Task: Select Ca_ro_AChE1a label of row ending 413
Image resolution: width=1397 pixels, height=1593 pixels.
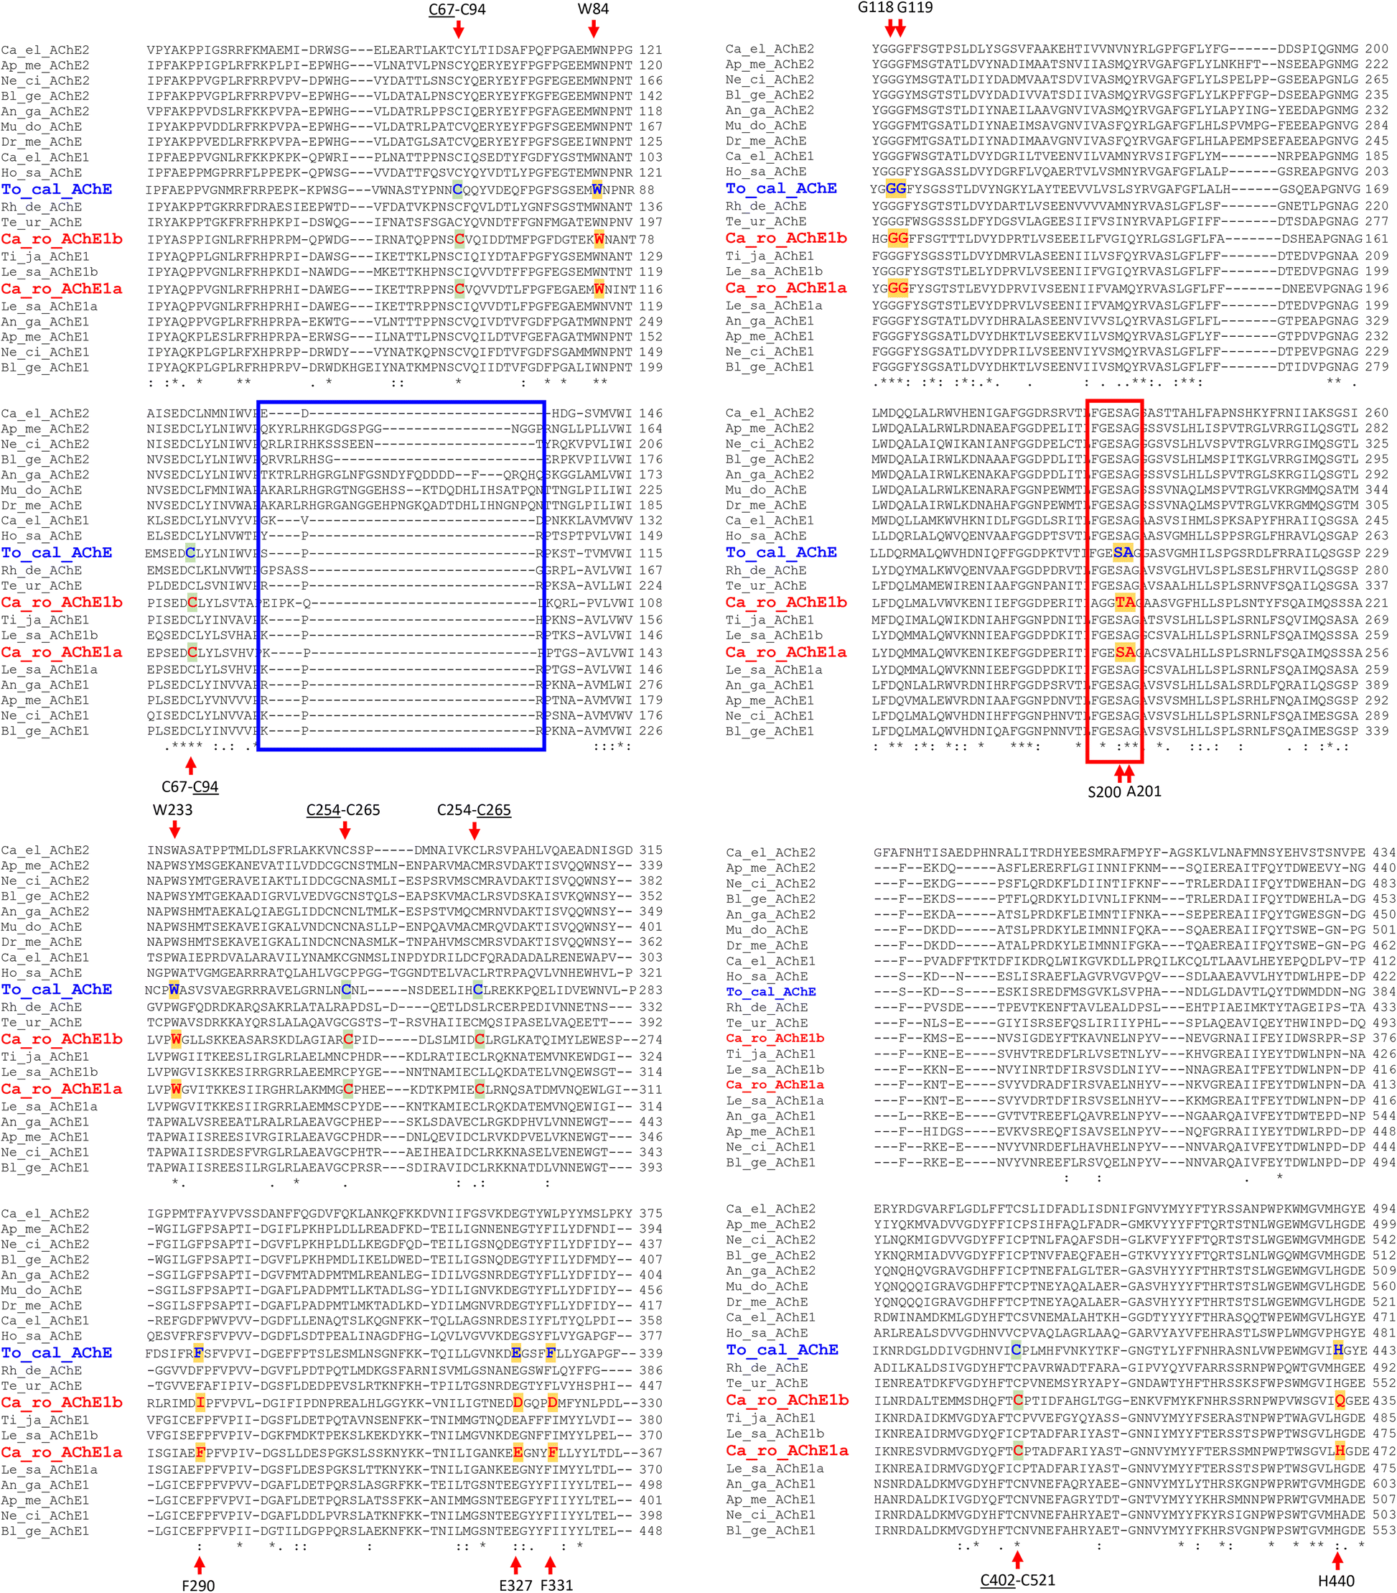Action: point(775,1084)
